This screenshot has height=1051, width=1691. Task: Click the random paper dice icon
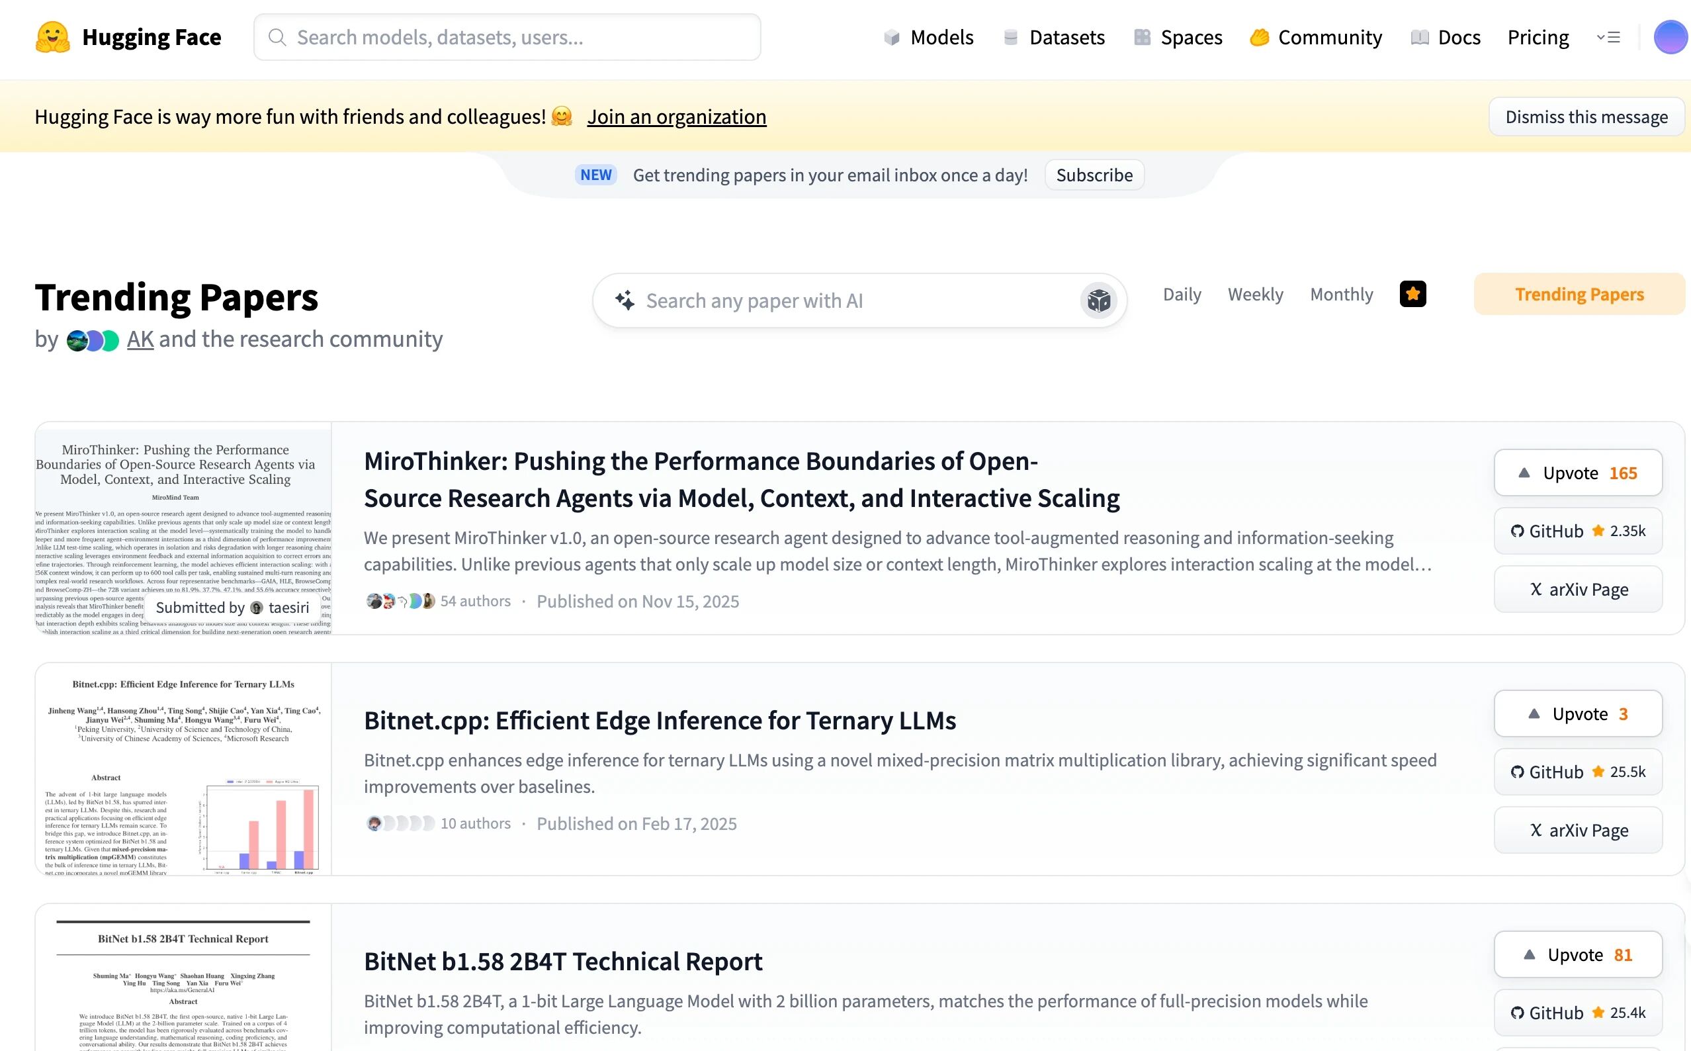[1098, 301]
